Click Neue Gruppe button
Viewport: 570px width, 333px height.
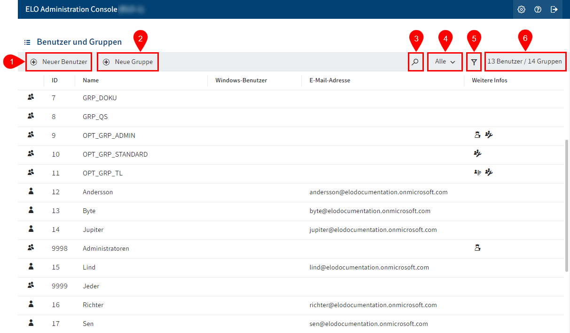128,62
